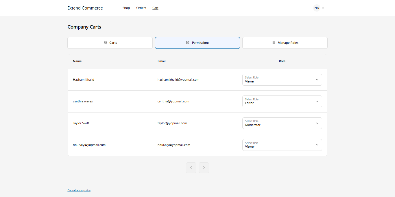Select the Permissions tab
Screen dimensions: 395x197
point(197,43)
